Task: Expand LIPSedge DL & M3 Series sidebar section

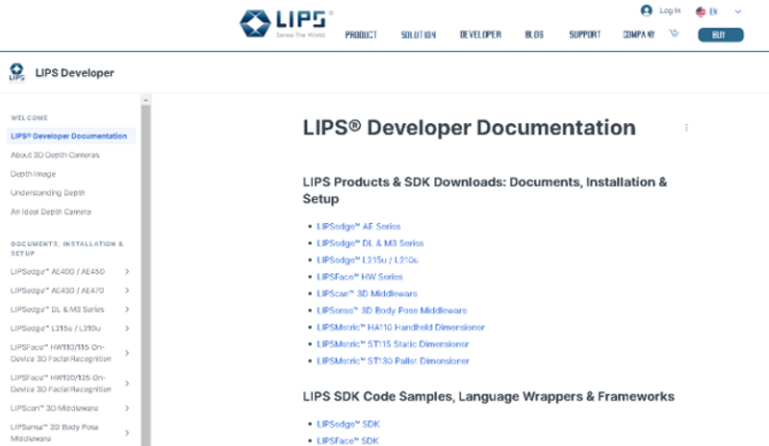Action: coord(127,310)
